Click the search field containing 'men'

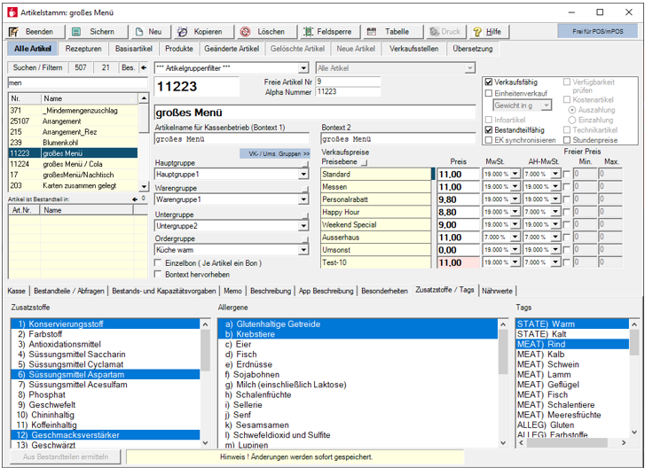[78, 82]
